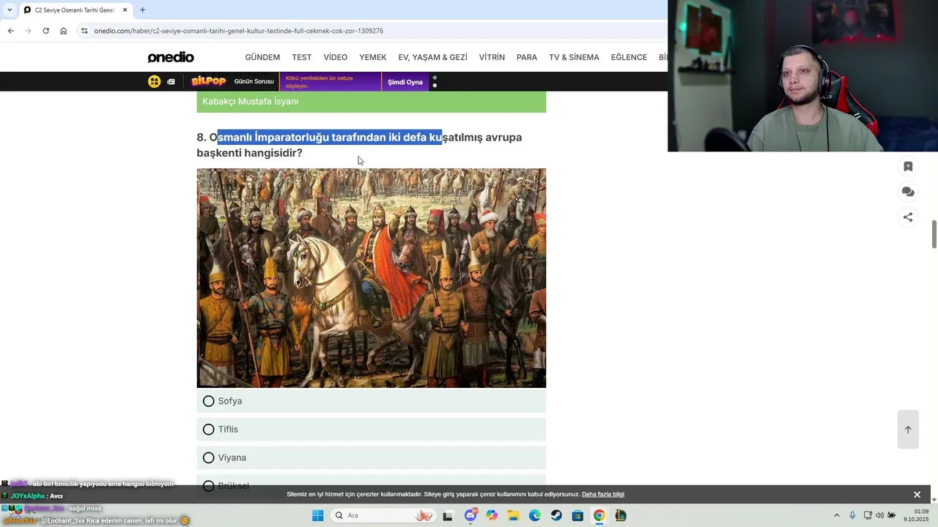Screen dimensions: 938x527
Task: Open League of Legends from taskbar
Action: [x=621, y=515]
